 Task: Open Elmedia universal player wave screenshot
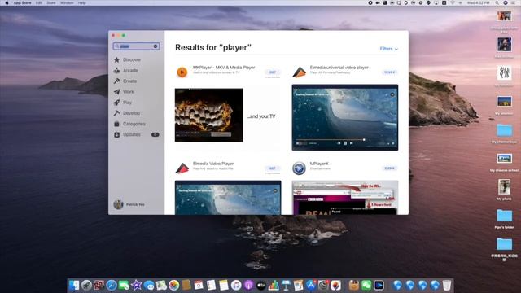(345, 117)
